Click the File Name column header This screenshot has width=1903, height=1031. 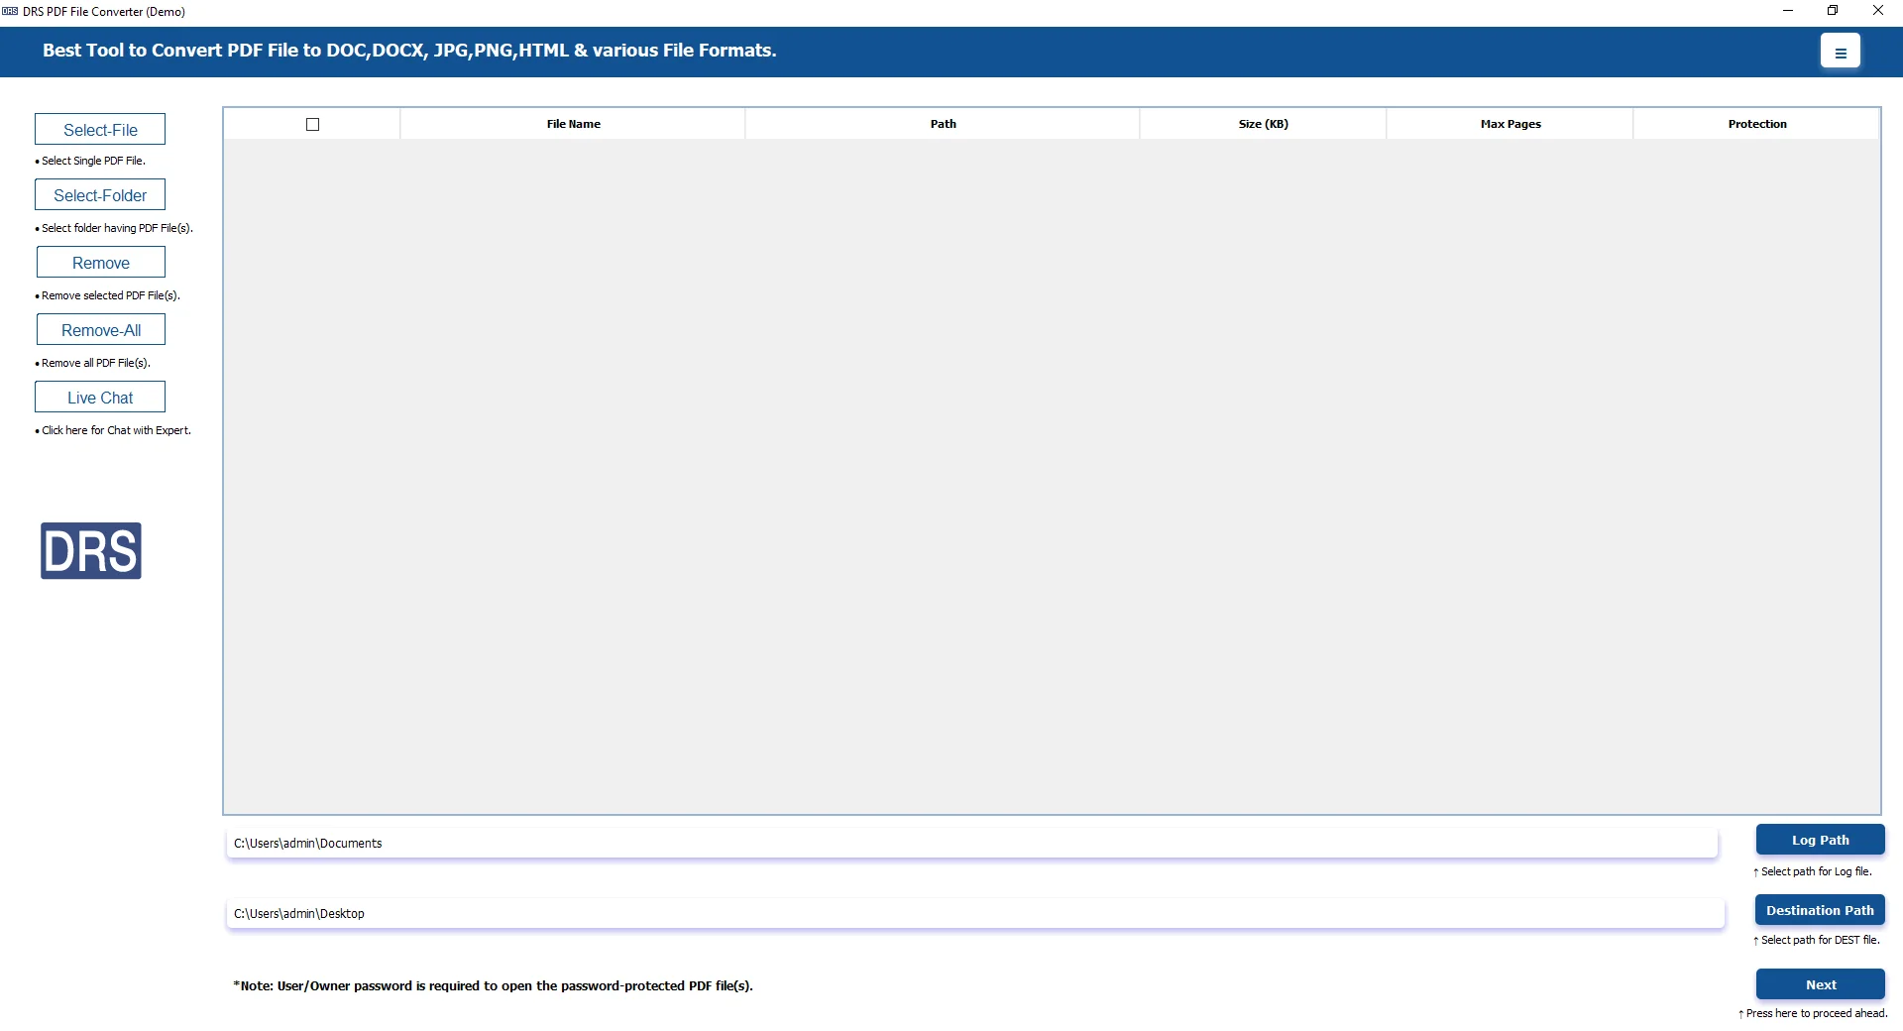tap(573, 124)
